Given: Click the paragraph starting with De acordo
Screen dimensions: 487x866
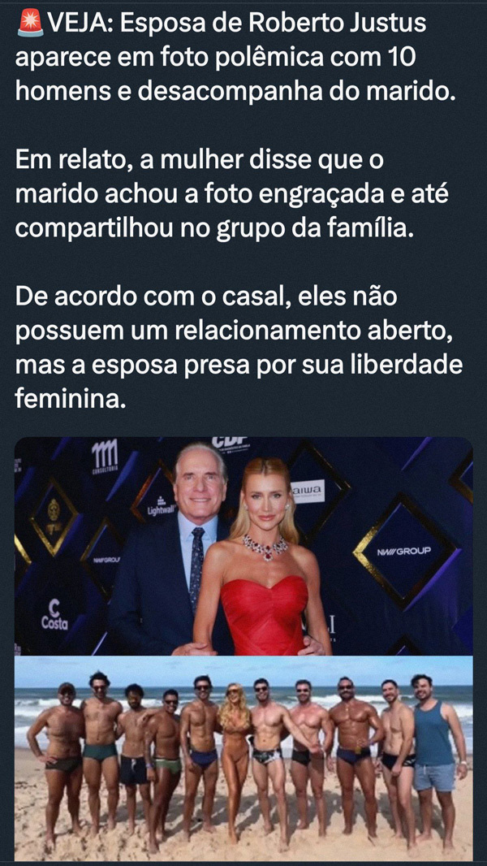Looking at the screenshot, I should (239, 348).
